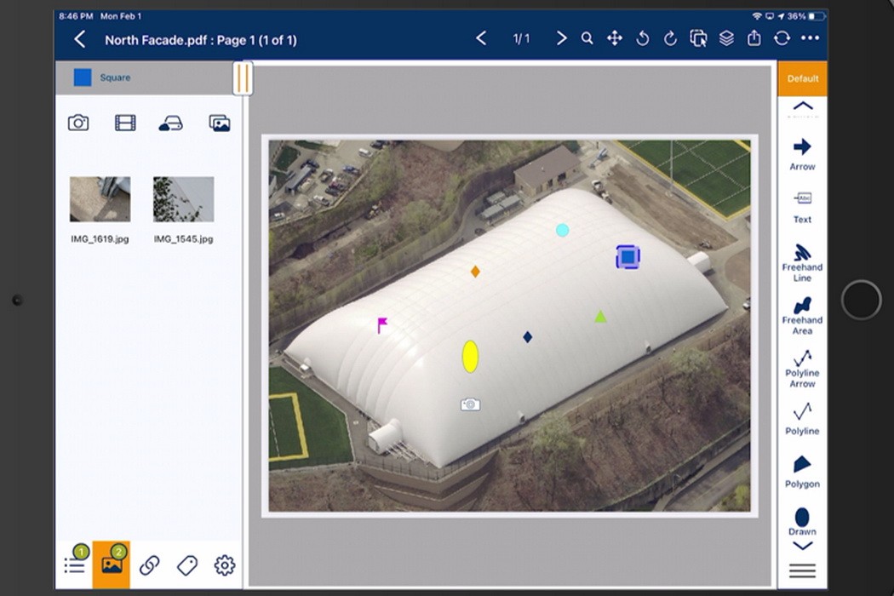Viewport: 894px width, 596px height.
Task: Click the search magnifier icon
Action: 587,39
